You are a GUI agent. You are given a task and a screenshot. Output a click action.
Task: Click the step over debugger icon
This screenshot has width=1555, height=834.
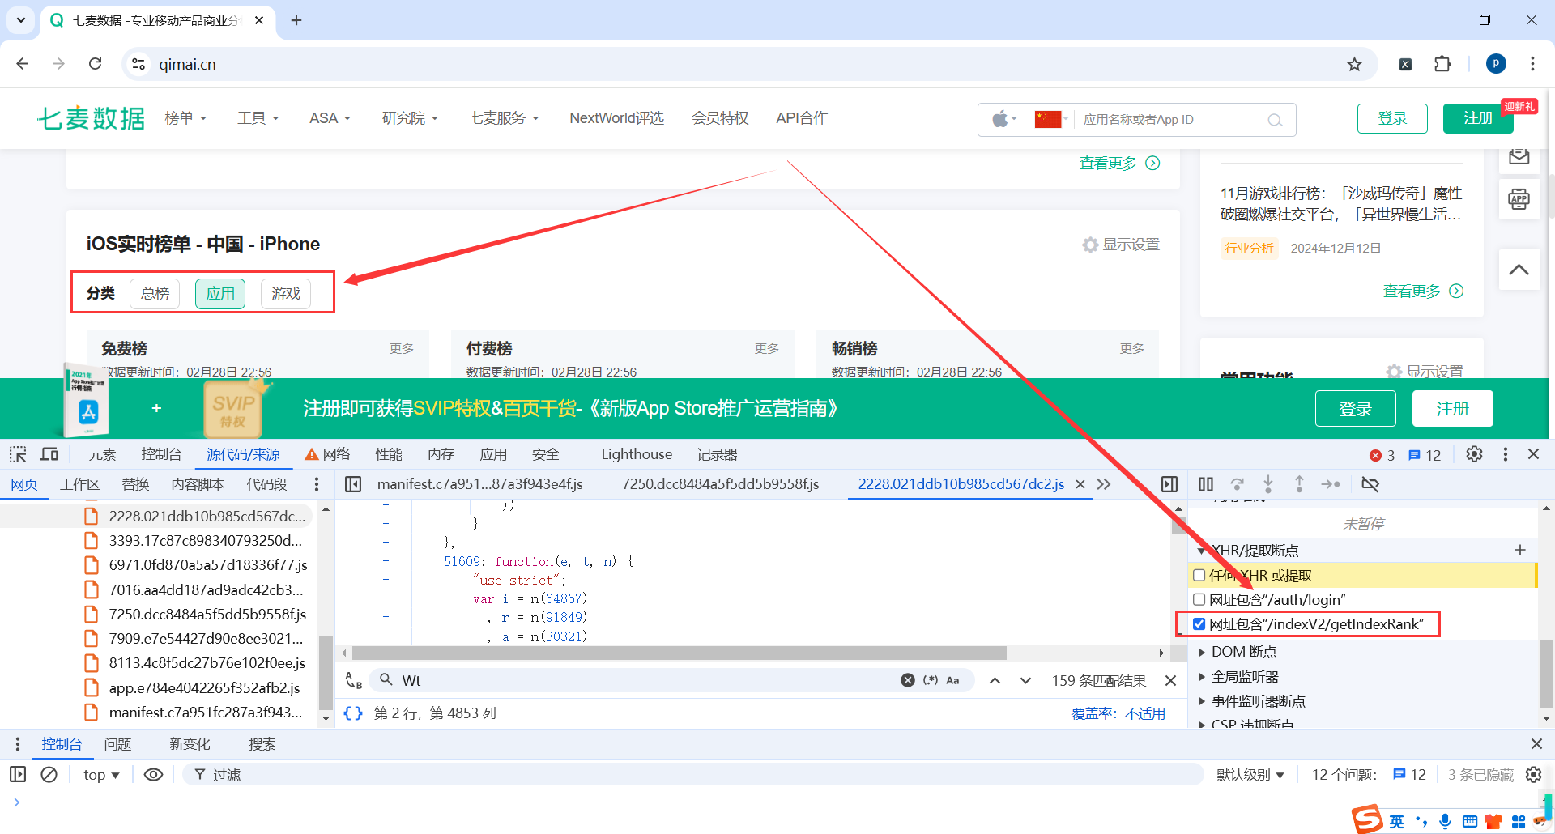[1237, 484]
